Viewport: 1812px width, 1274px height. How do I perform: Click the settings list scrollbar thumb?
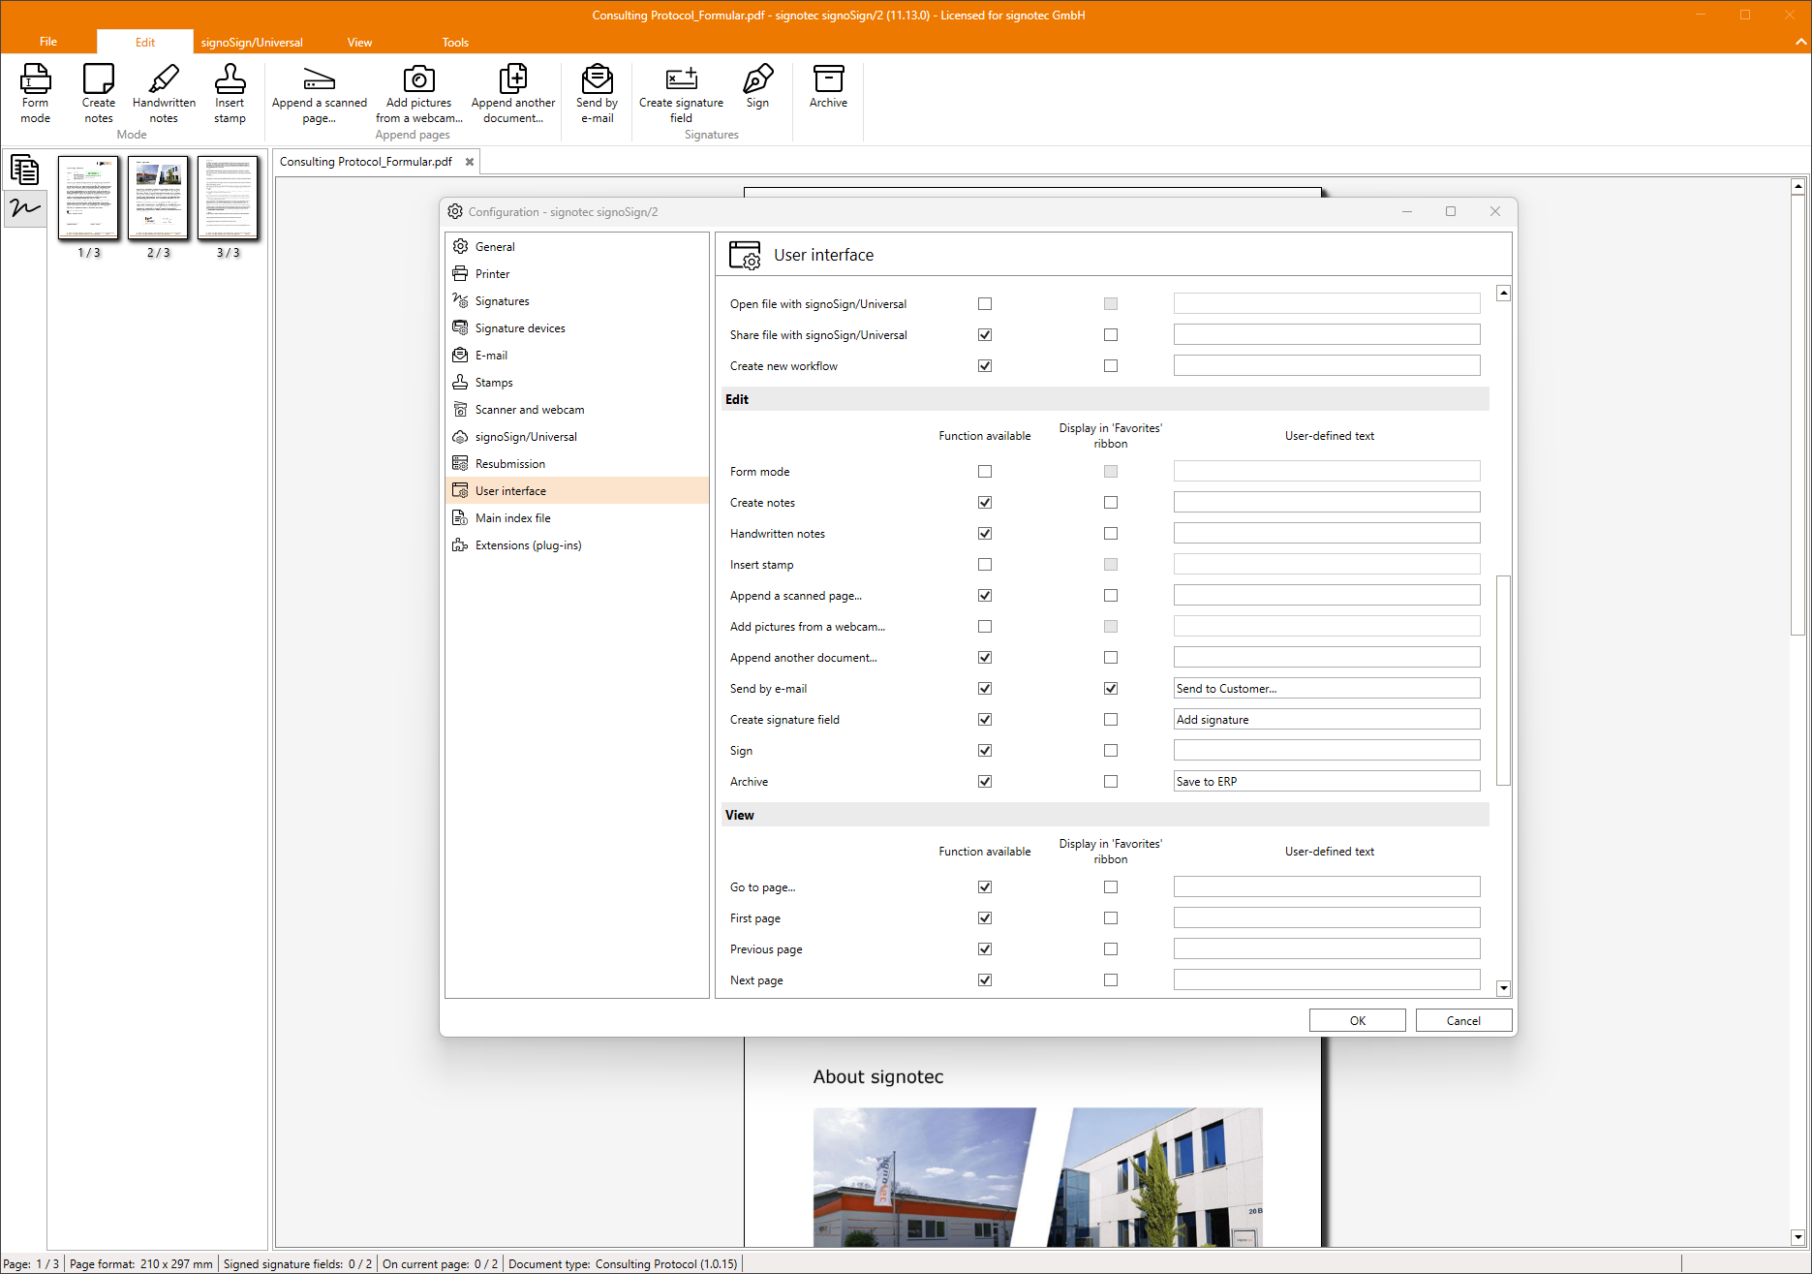pyautogui.click(x=1503, y=680)
